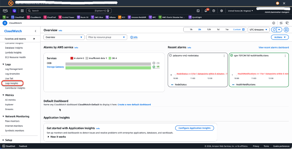Open the AWS Elastic Disaster Recovery bookmark
292x149 pixels.
[172, 17]
